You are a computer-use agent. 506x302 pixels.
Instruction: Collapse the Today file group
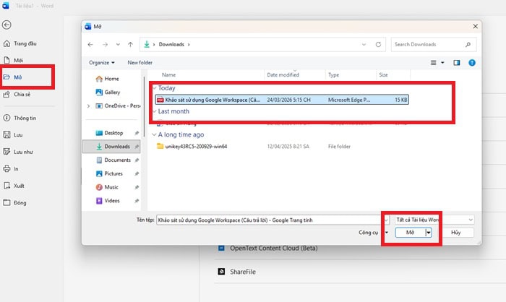coord(155,88)
